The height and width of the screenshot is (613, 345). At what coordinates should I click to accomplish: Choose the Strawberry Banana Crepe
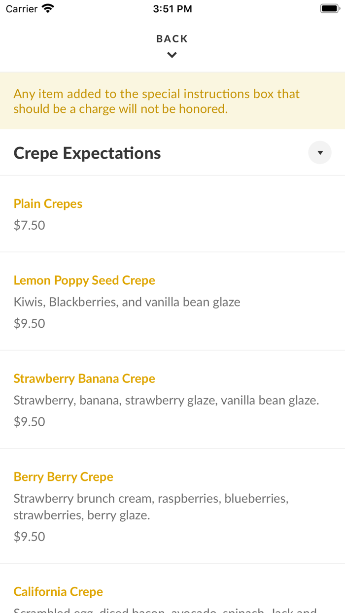click(x=84, y=378)
